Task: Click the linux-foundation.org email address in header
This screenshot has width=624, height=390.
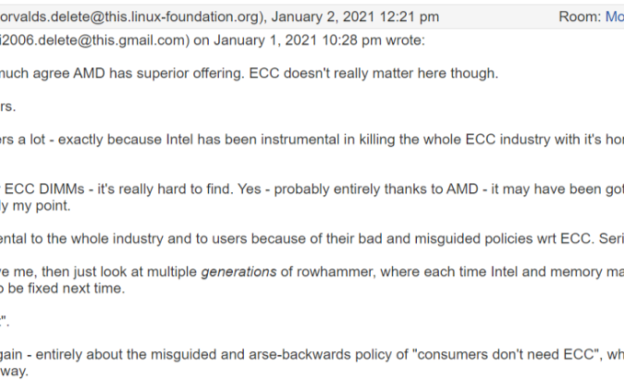Action: tap(128, 17)
